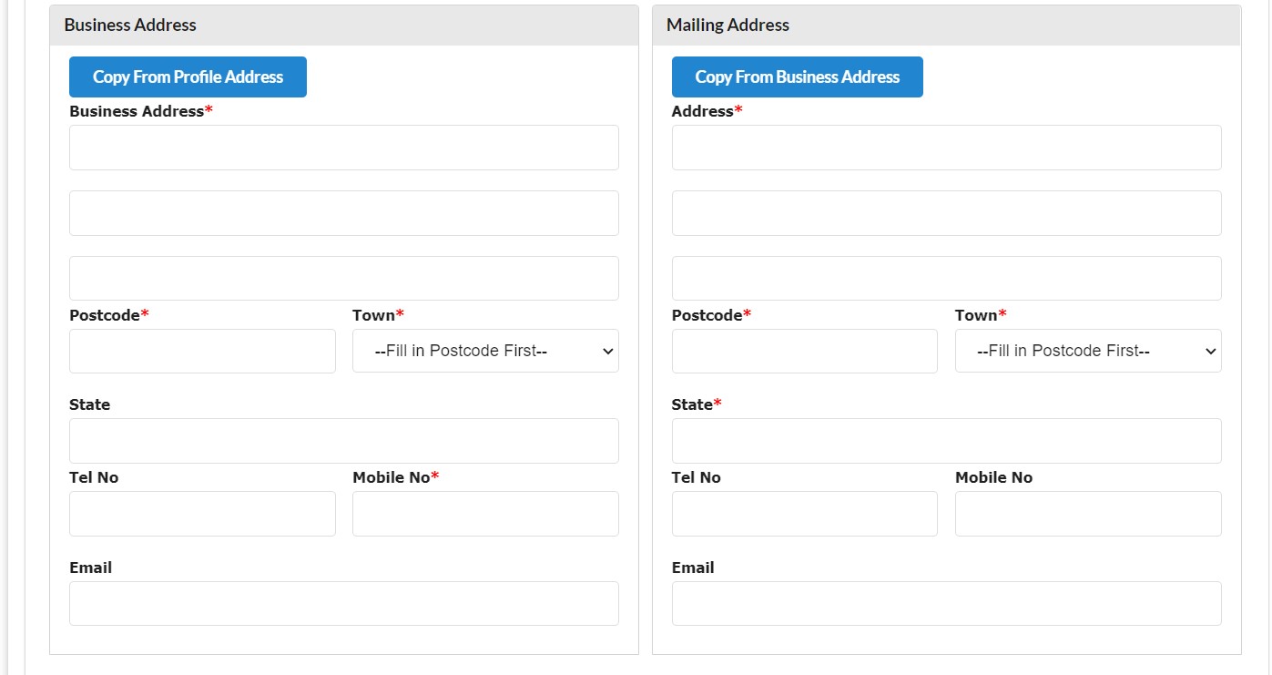Select the Business Address Mobile No field

coord(485,514)
